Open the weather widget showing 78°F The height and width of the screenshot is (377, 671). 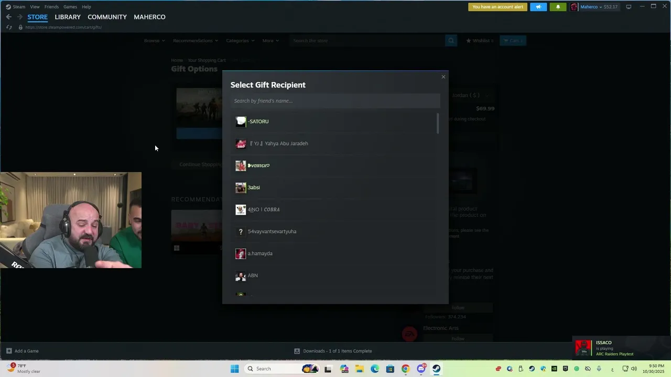24,368
